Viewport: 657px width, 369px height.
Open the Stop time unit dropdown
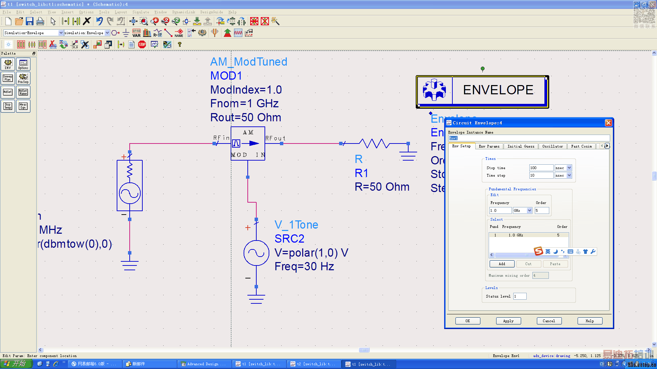569,168
